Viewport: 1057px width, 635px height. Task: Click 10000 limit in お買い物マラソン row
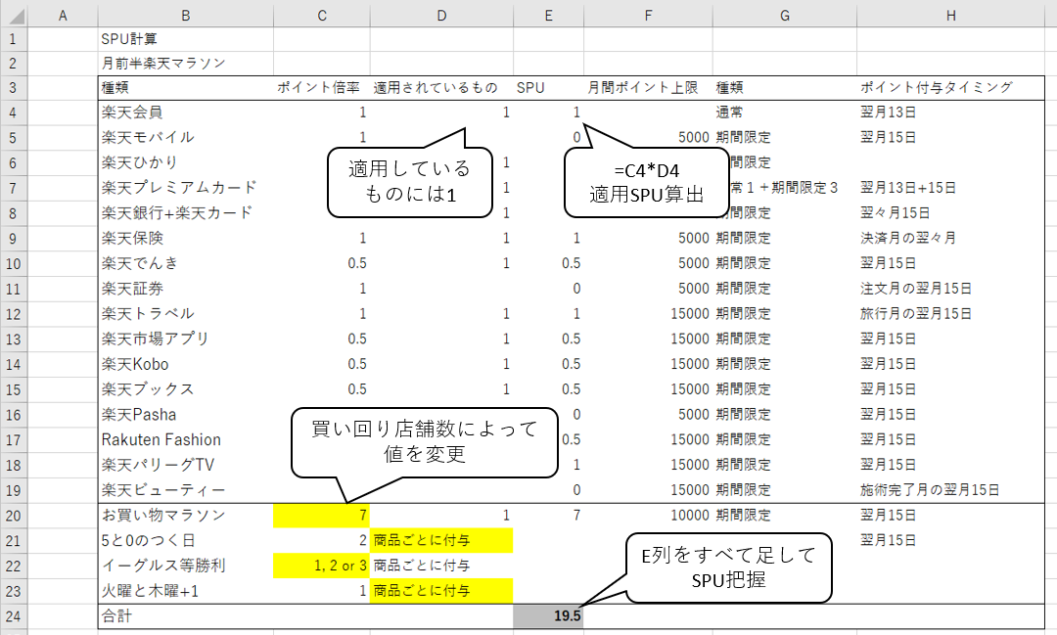coord(648,515)
